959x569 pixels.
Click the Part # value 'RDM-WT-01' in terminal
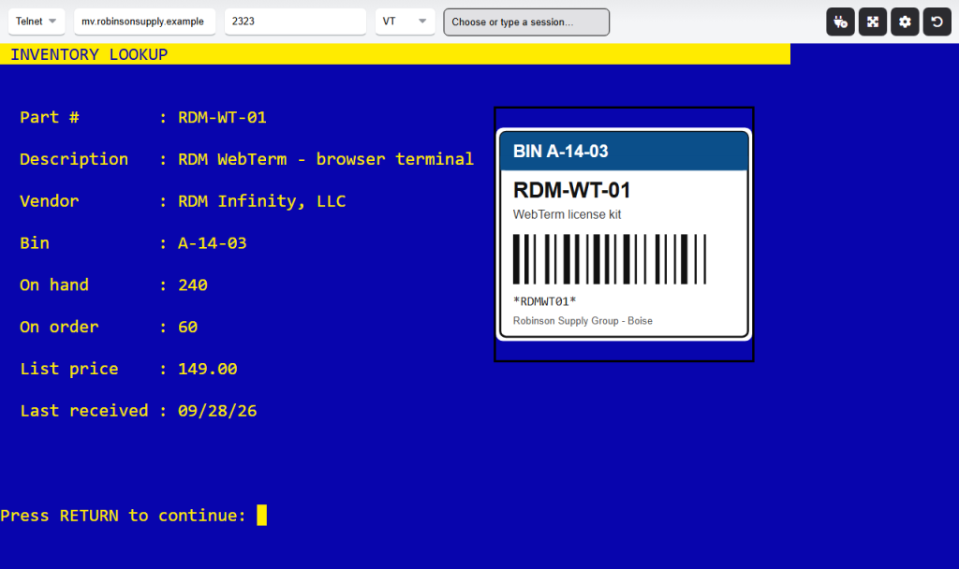point(222,117)
